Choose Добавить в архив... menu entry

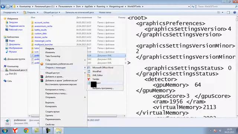pyautogui.click(x=54, y=77)
